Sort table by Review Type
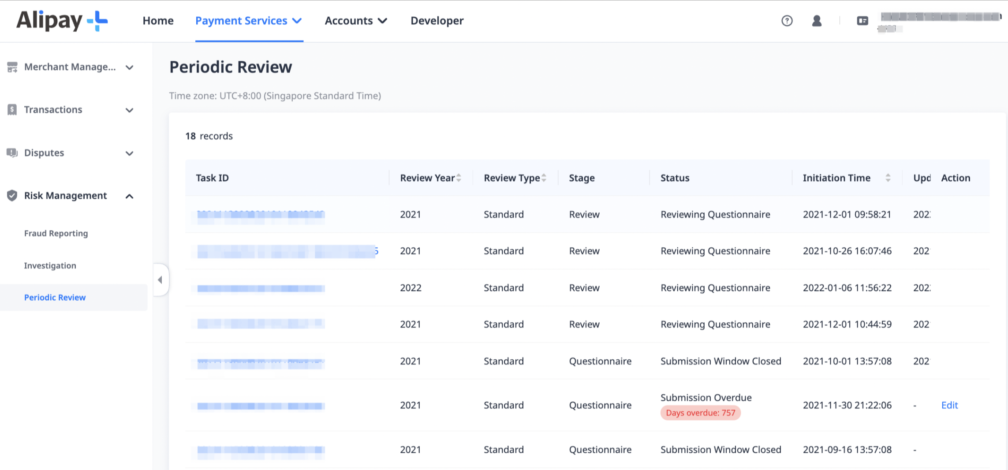Viewport: 1008px width, 470px height. [x=544, y=178]
